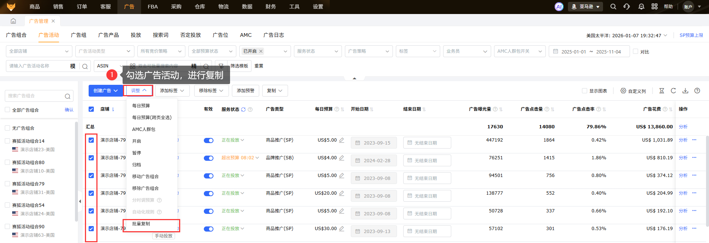709x243 pixels.
Task: Tick the 对比 compare checkbox
Action: coord(636,51)
